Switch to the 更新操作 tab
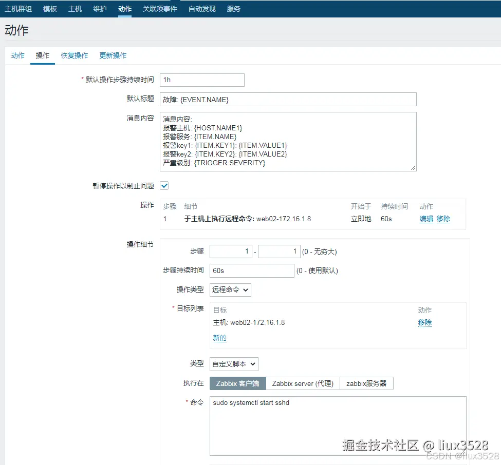 click(113, 55)
